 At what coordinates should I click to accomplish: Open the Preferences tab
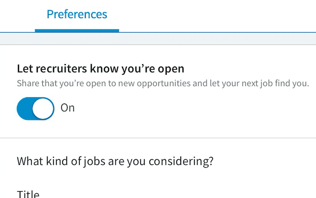[77, 14]
